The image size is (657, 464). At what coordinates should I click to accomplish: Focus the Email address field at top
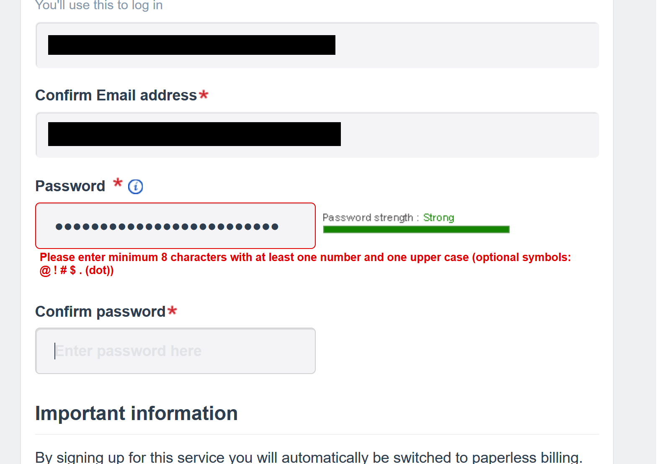pos(461,45)
